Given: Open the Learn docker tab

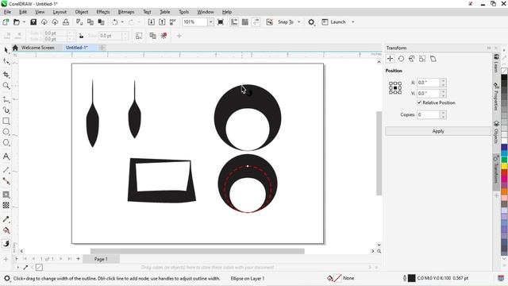Looking at the screenshot, I should tap(496, 63).
